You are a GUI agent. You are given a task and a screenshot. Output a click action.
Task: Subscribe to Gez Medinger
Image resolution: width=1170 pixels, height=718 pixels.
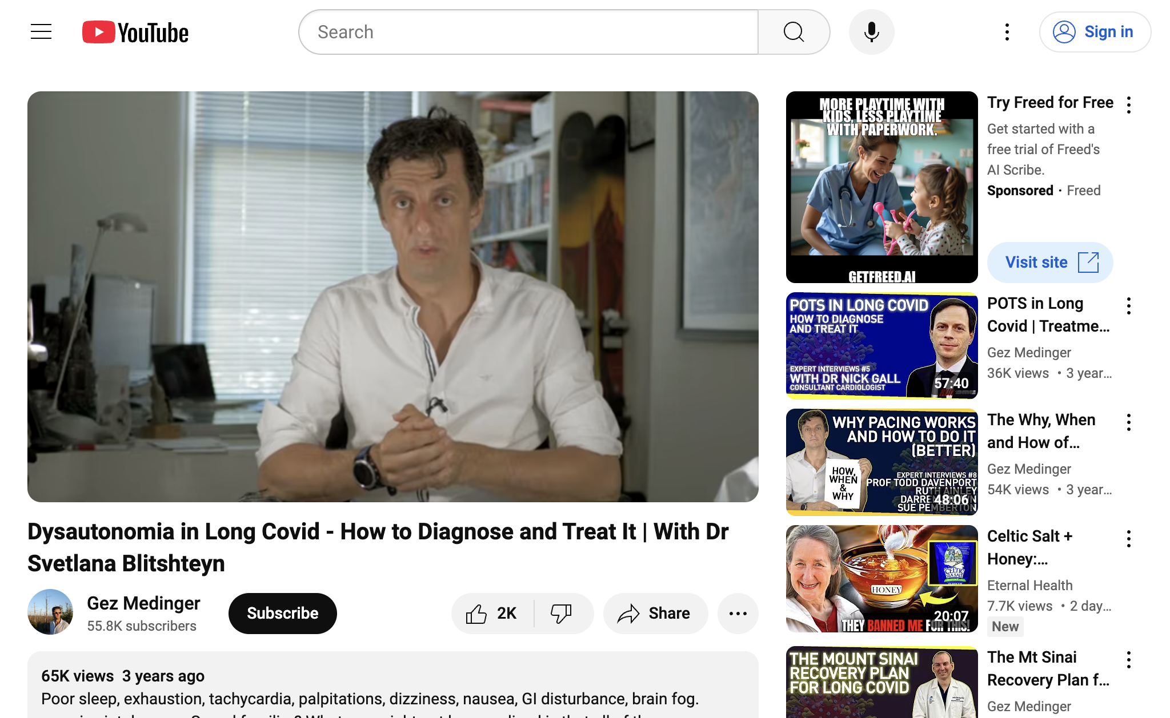pyautogui.click(x=282, y=613)
